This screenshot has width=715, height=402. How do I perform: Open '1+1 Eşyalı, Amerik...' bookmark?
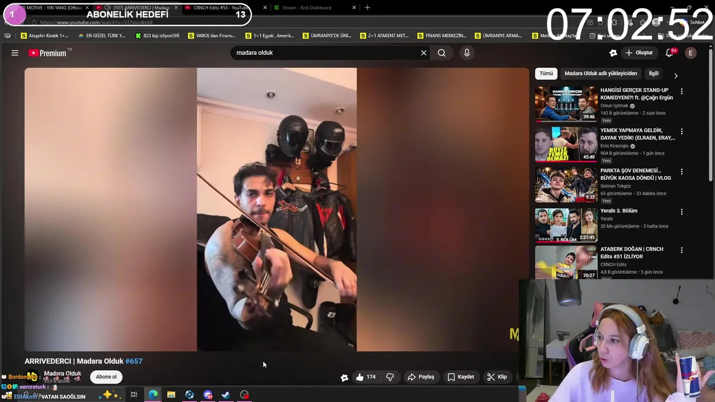coord(270,36)
